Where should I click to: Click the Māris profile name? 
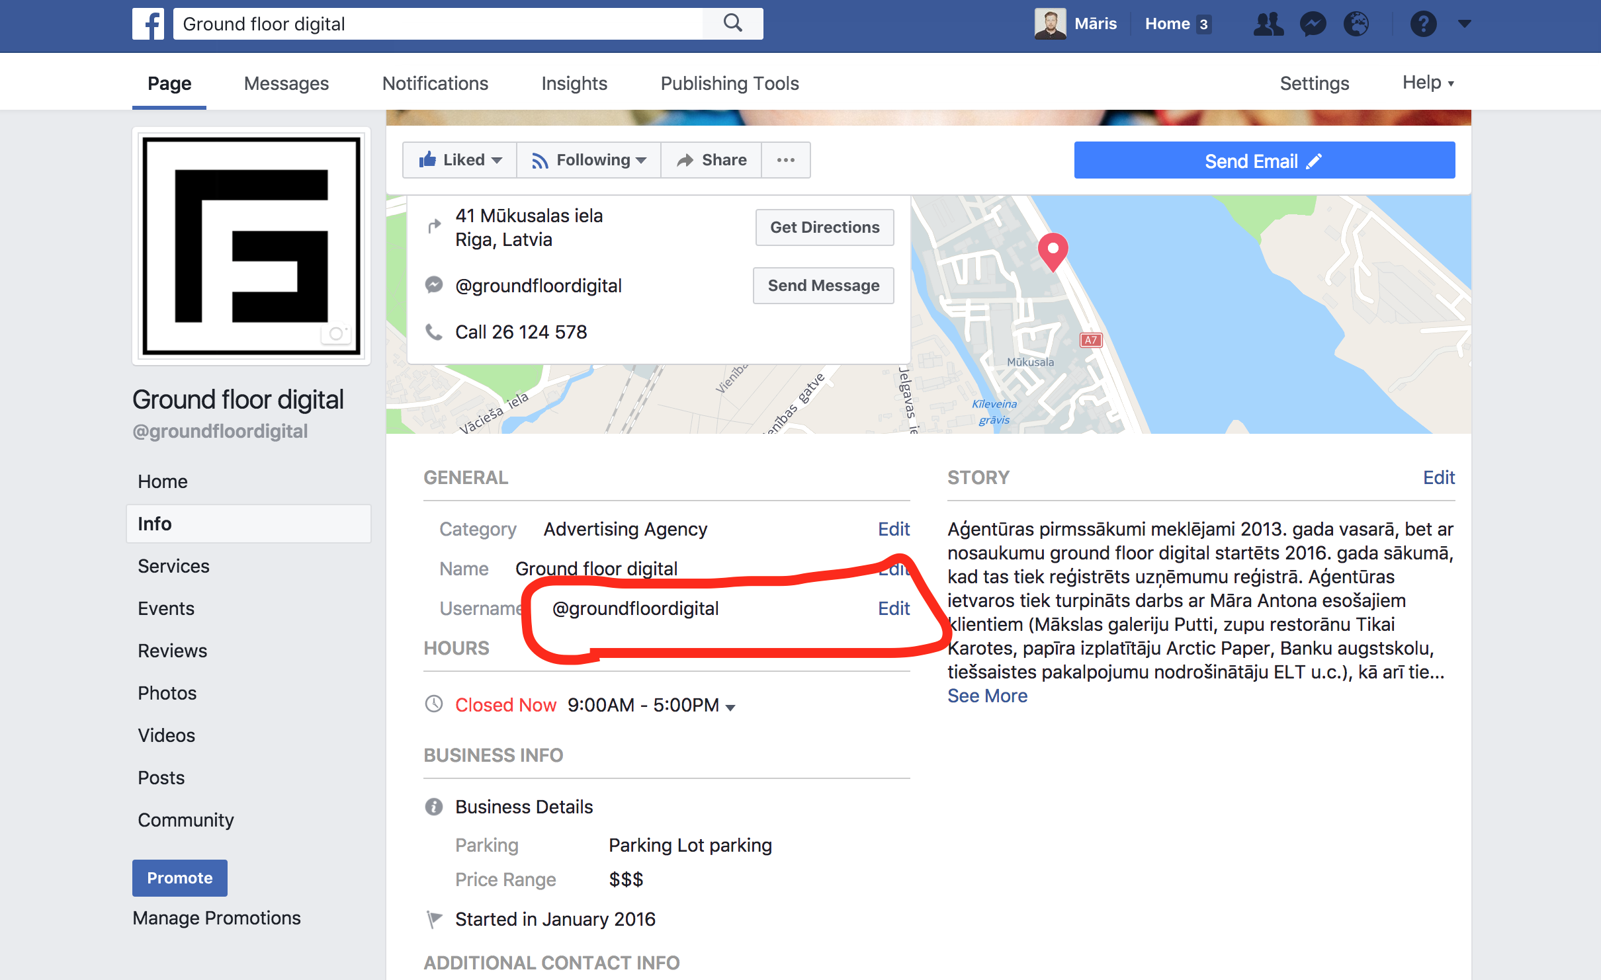(x=1096, y=24)
